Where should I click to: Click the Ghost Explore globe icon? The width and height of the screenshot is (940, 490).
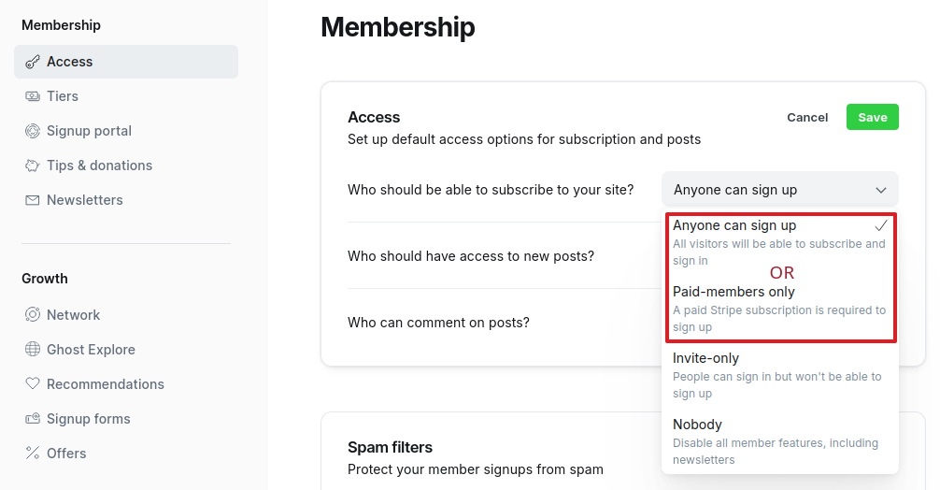[33, 350]
